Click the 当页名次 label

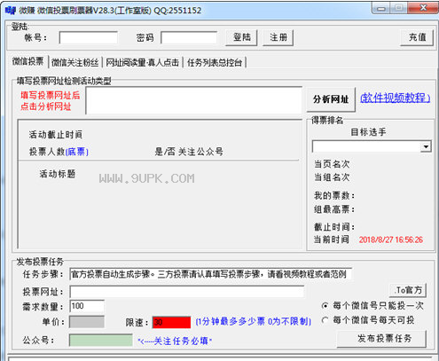click(x=332, y=164)
